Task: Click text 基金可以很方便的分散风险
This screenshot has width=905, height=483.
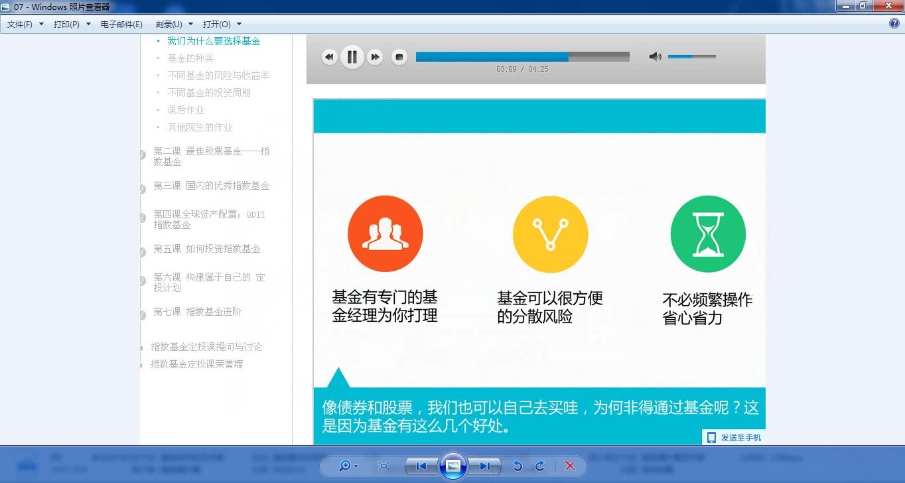Action: click(x=550, y=307)
